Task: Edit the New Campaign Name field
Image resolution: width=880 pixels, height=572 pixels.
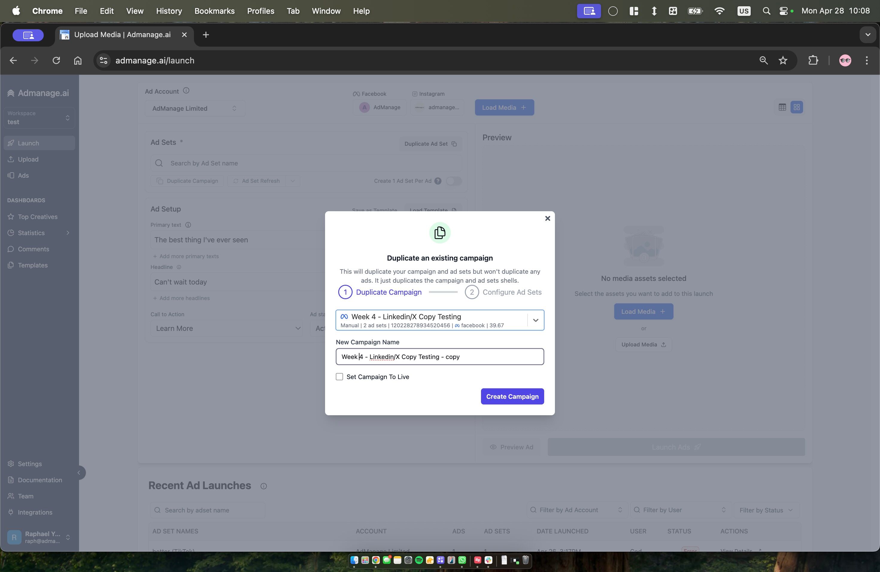Action: click(x=439, y=357)
